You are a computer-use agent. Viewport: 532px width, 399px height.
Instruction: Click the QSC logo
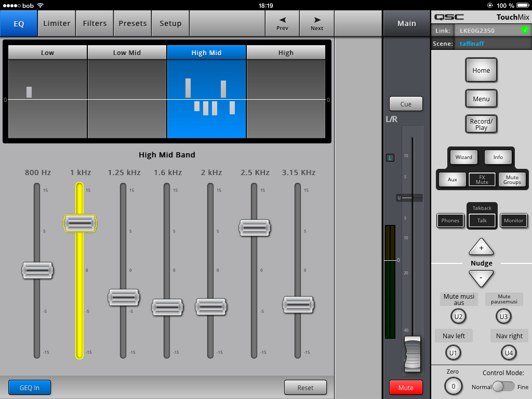pos(449,17)
